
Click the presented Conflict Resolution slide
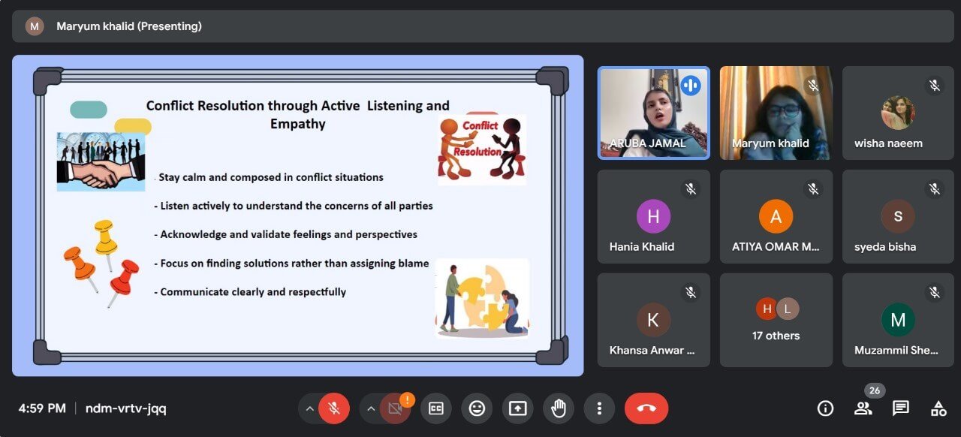click(x=297, y=215)
